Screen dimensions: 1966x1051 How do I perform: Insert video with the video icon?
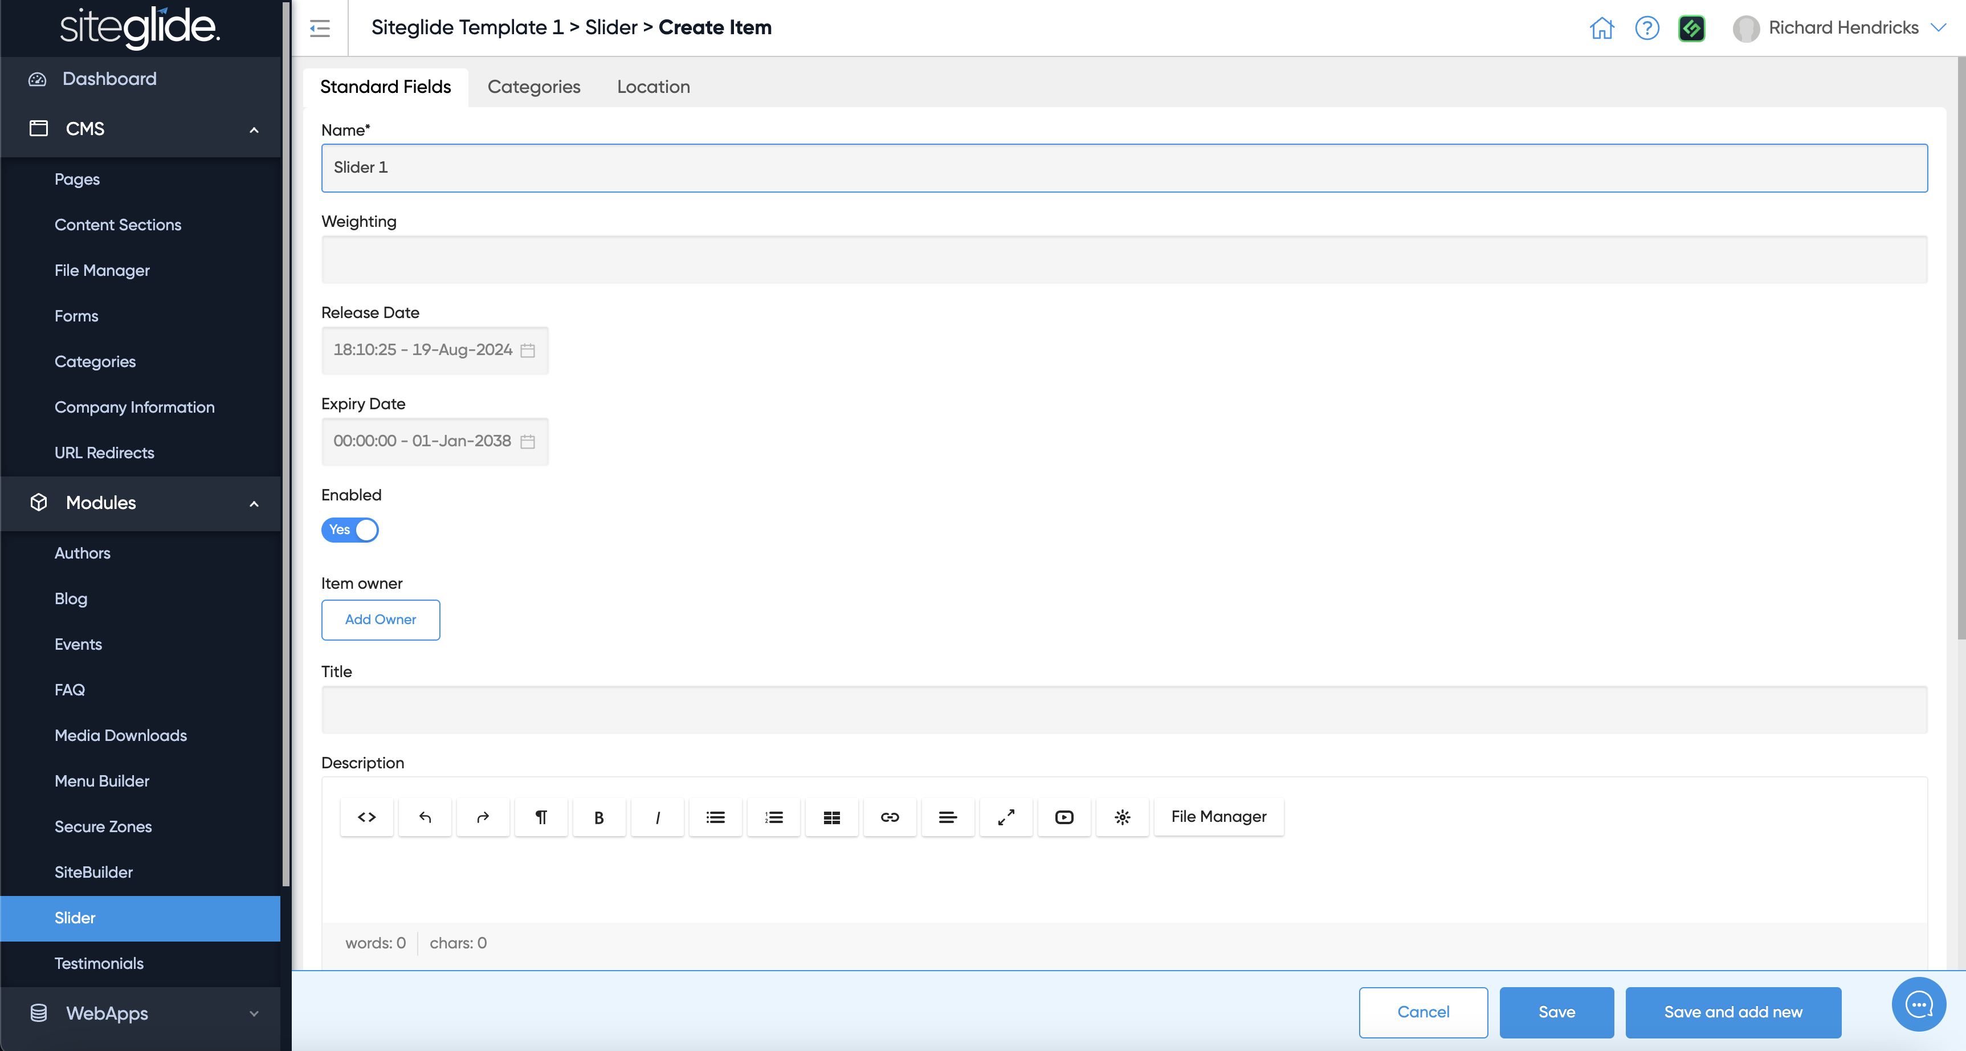pyautogui.click(x=1064, y=817)
